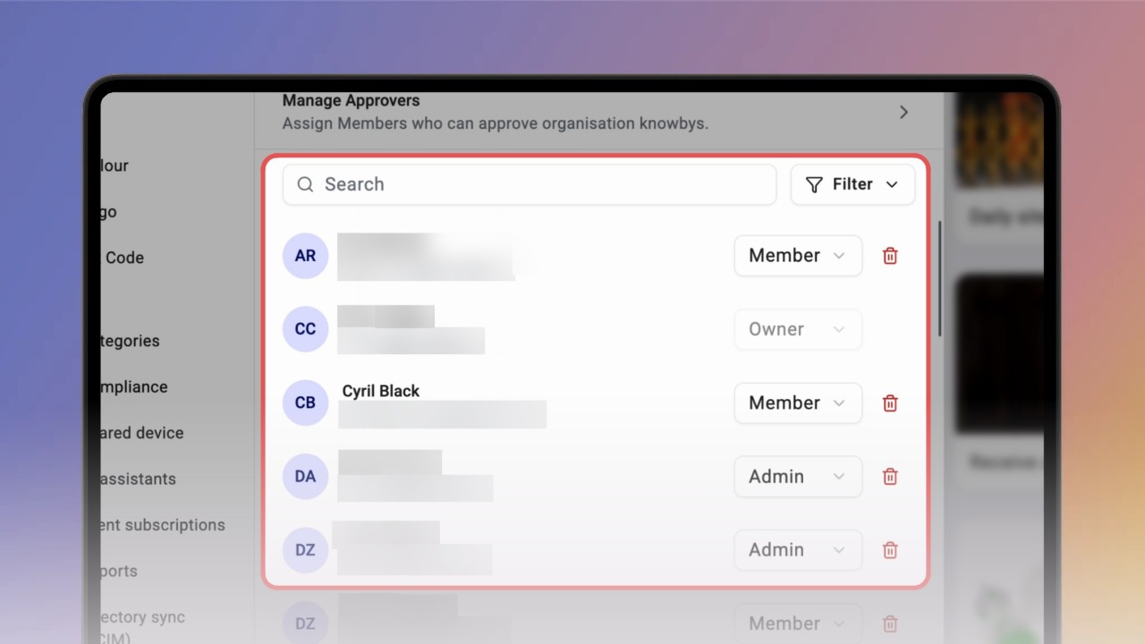Viewport: 1145px width, 644px height.
Task: Click the DA avatar circle
Action: click(x=305, y=477)
